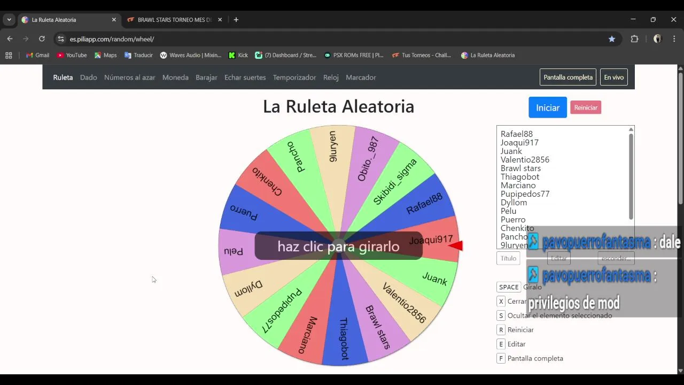Open the PSX ROMs FREE bookmark

(x=354, y=55)
